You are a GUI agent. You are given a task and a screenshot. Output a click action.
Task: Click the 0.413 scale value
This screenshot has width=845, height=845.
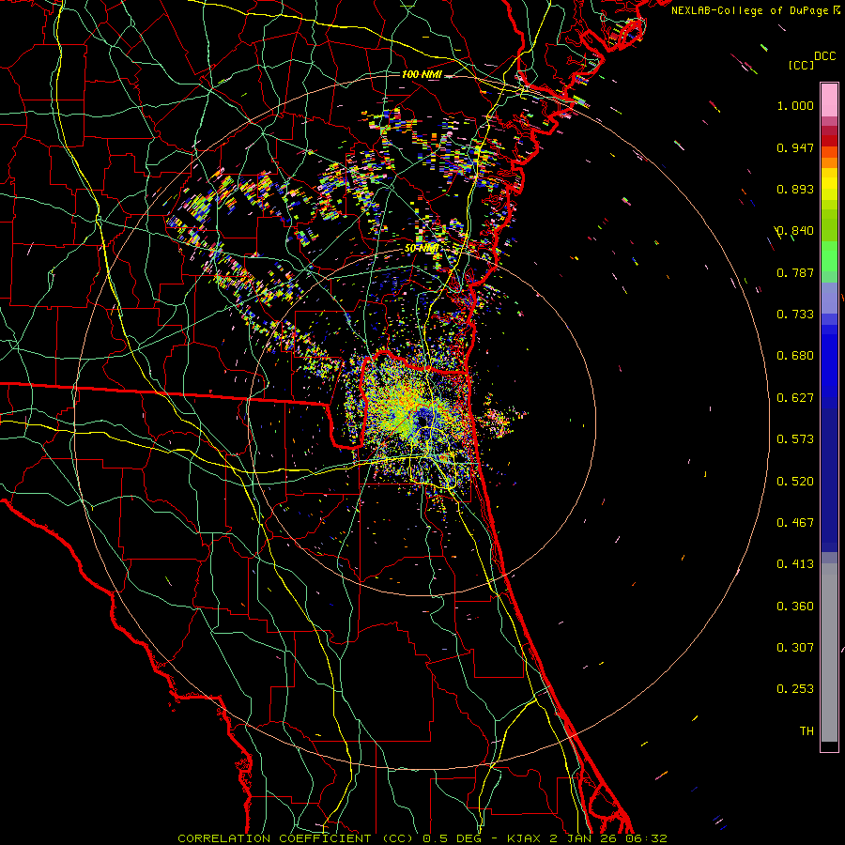click(x=795, y=564)
